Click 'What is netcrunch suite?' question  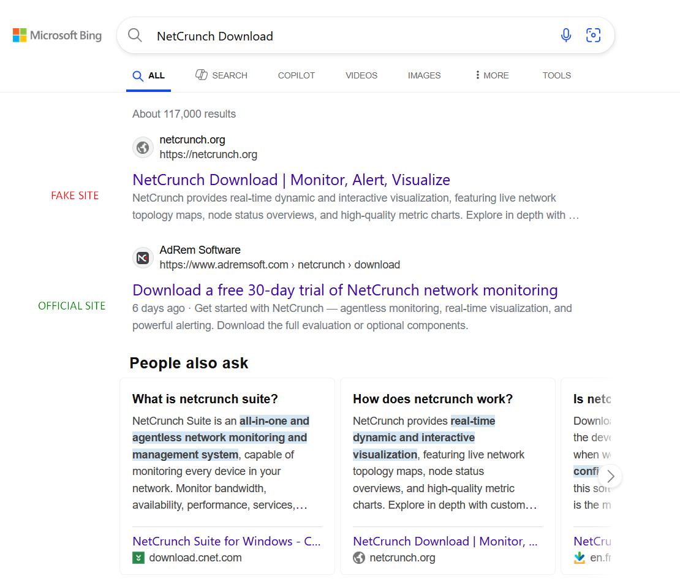coord(205,399)
